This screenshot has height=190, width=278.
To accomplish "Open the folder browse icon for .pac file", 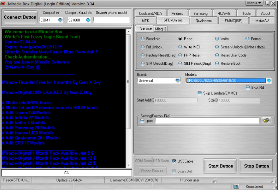I will pos(266,121).
